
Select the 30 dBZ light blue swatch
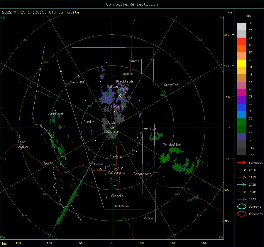coord(242,115)
